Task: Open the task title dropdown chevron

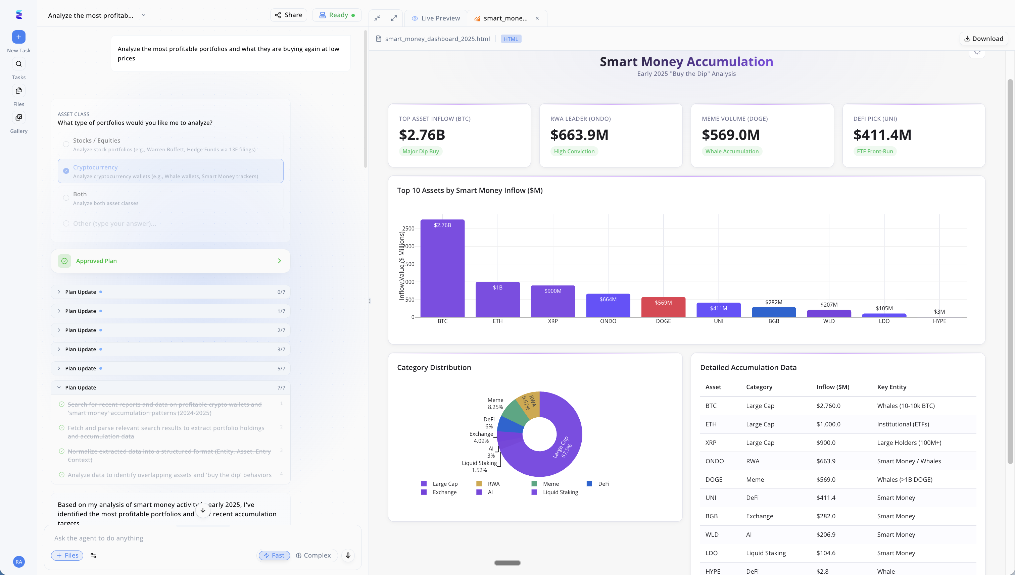Action: 143,15
